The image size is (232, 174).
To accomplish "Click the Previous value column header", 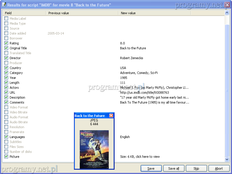I will click(x=82, y=13).
